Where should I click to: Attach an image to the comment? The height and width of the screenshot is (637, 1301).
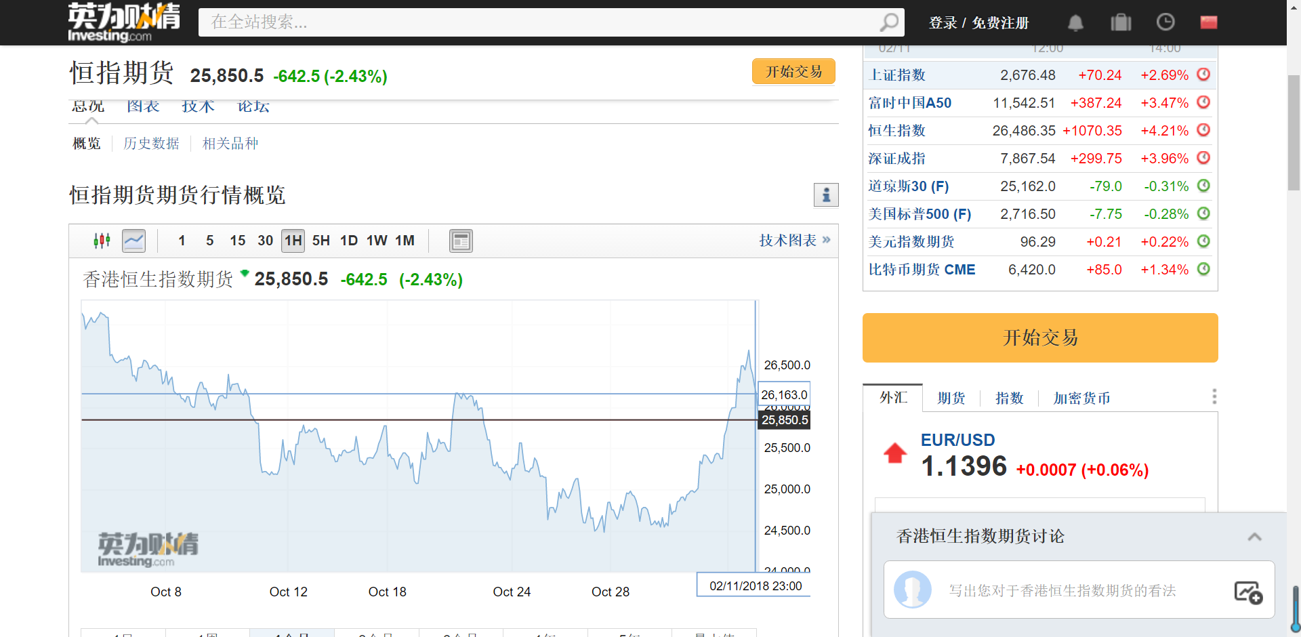1248,592
